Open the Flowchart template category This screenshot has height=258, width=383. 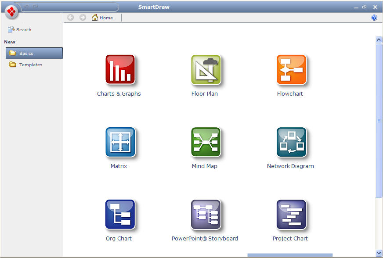pyautogui.click(x=290, y=69)
